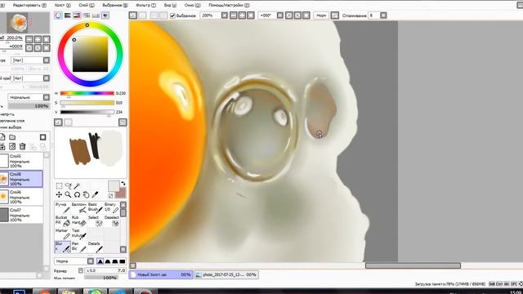This screenshot has height=294, width=523.
Task: Choose the Pen Bic brush tool
Action: 78,247
